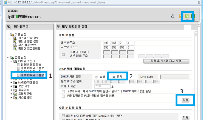Viewport: 203px width, 120px height.
Task: Click the 펌웨어 업그레이드 icon
Action: pos(15,49)
